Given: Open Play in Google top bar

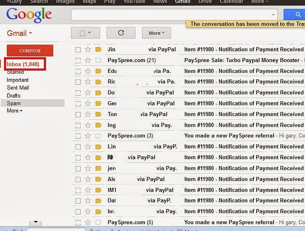Looking at the screenshot, I should point(110,1).
